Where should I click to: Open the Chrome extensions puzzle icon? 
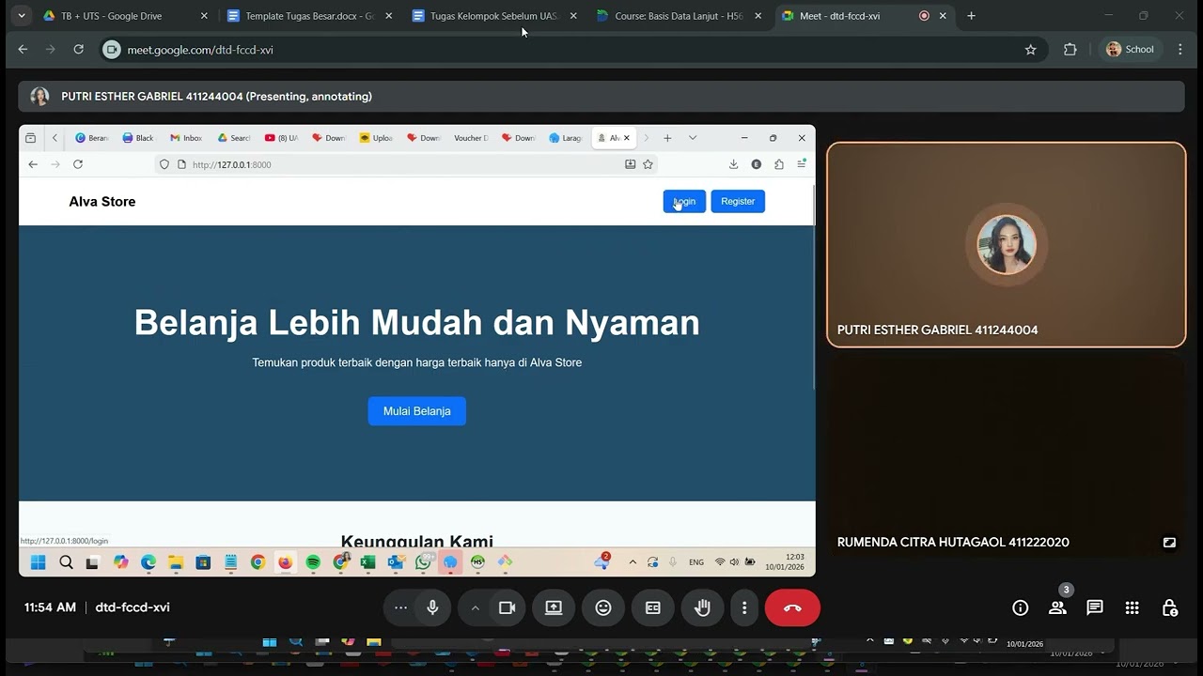click(1070, 50)
